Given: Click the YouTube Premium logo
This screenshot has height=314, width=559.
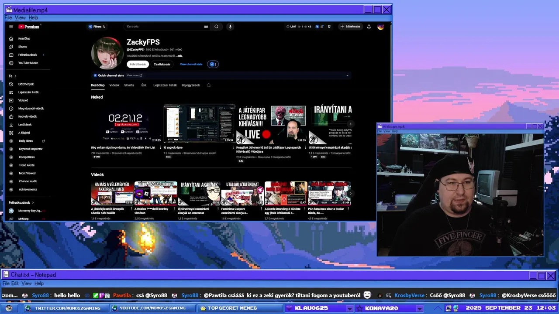Looking at the screenshot, I should [x=29, y=27].
